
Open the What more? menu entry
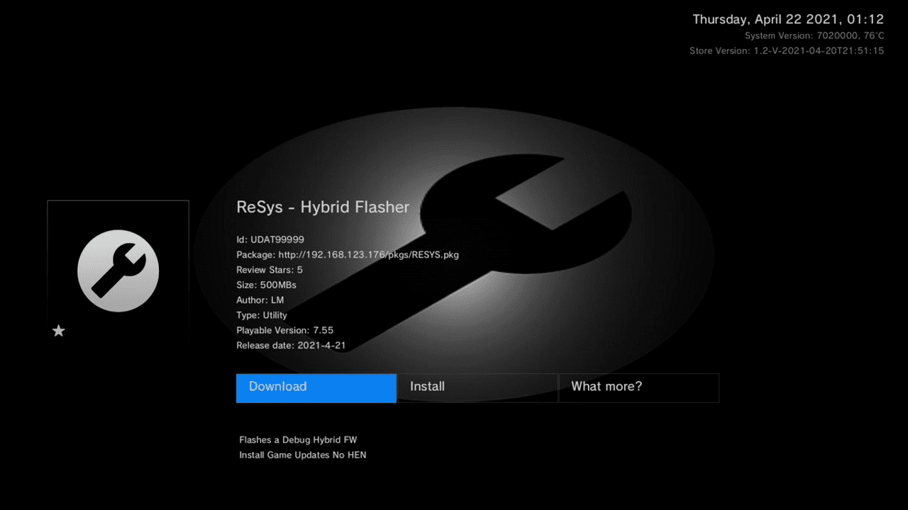click(638, 387)
